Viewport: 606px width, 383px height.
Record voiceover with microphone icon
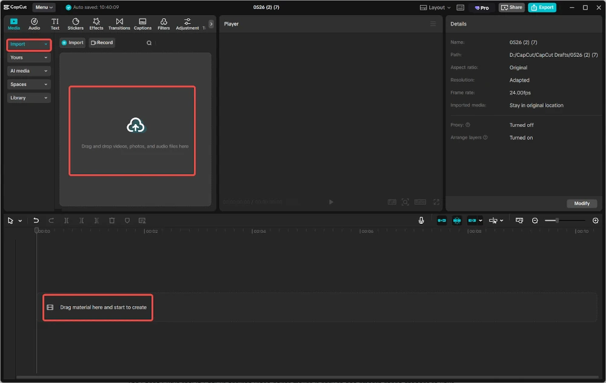point(421,220)
